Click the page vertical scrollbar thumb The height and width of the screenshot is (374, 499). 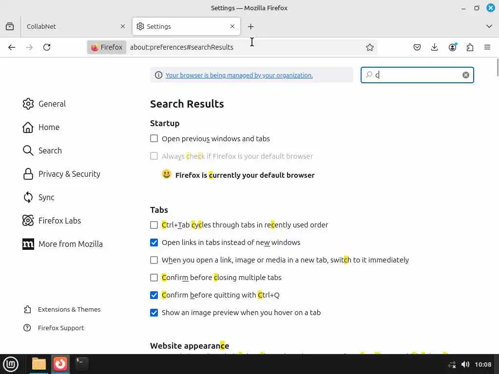click(x=497, y=67)
